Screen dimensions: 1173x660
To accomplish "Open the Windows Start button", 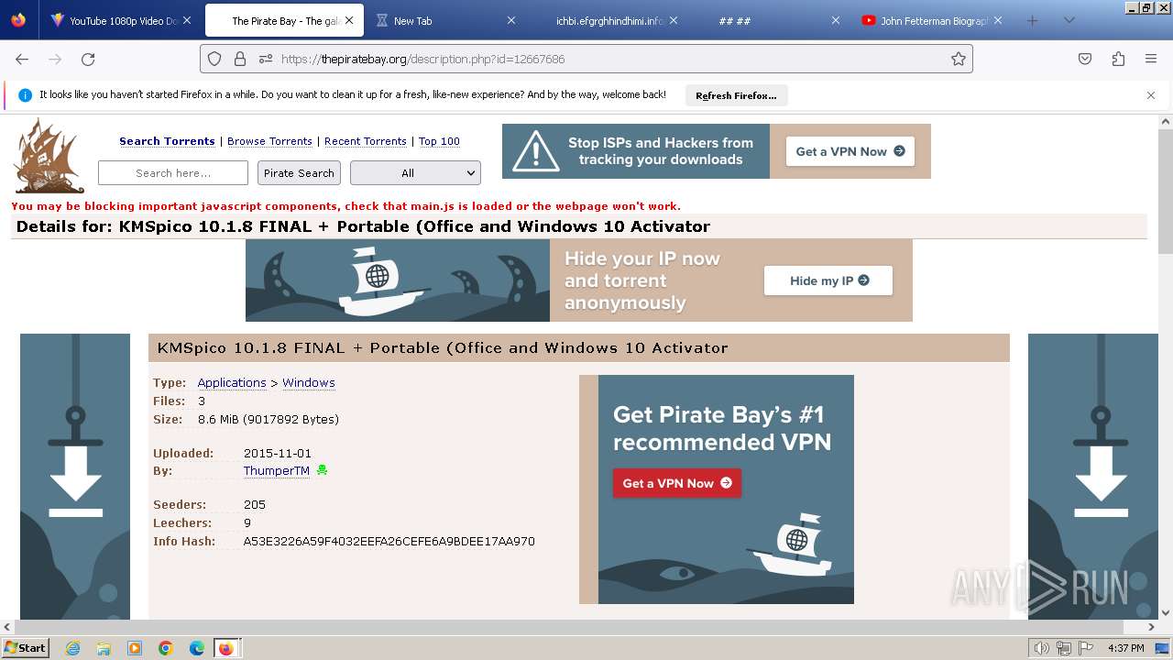I will 26,648.
